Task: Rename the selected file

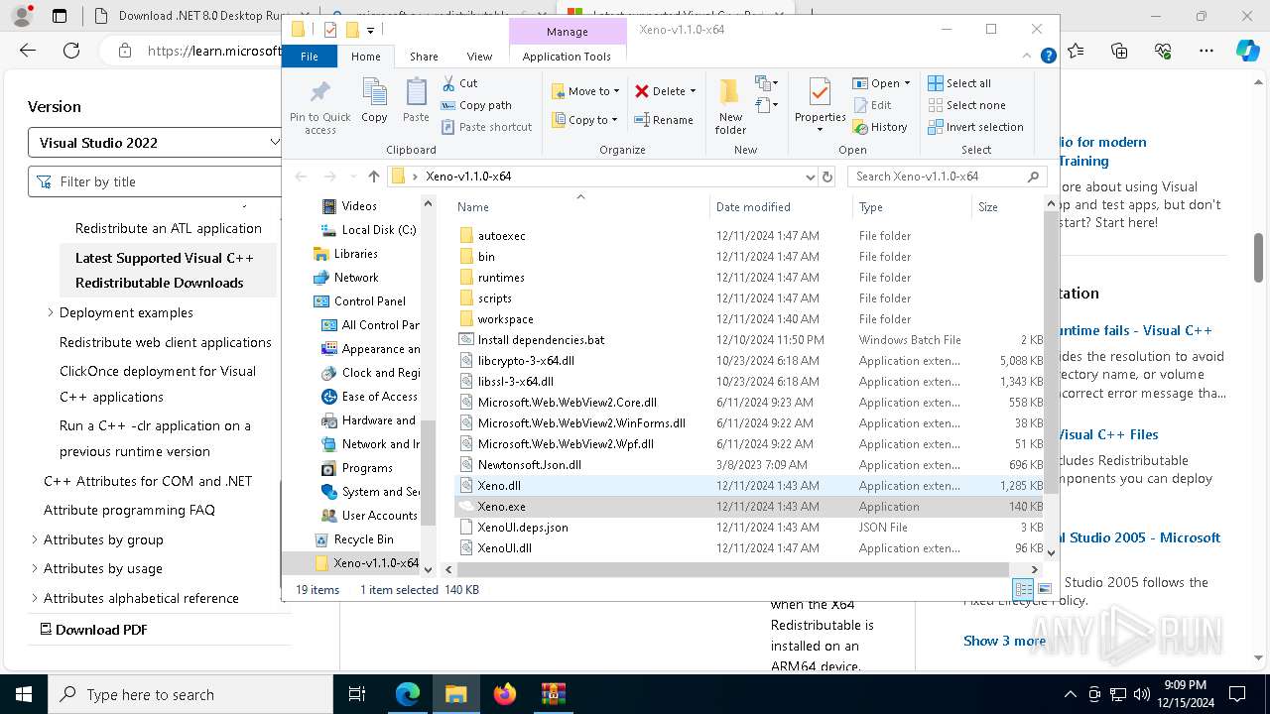Action: 664,120
